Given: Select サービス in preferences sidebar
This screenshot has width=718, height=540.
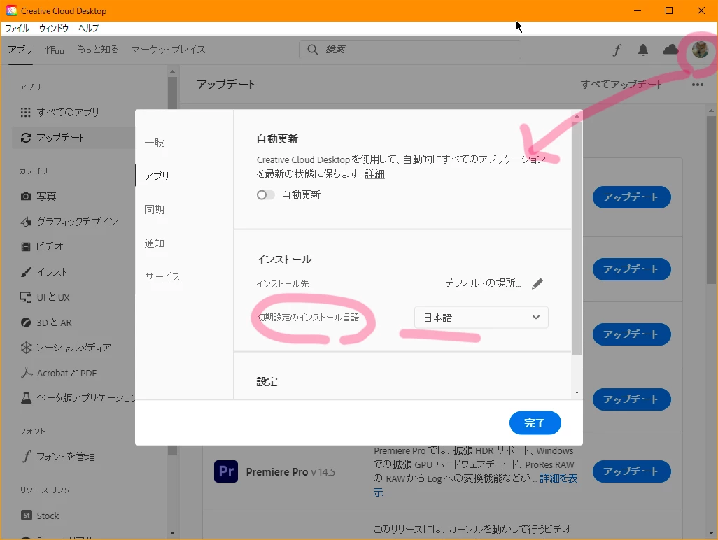Looking at the screenshot, I should tap(162, 276).
